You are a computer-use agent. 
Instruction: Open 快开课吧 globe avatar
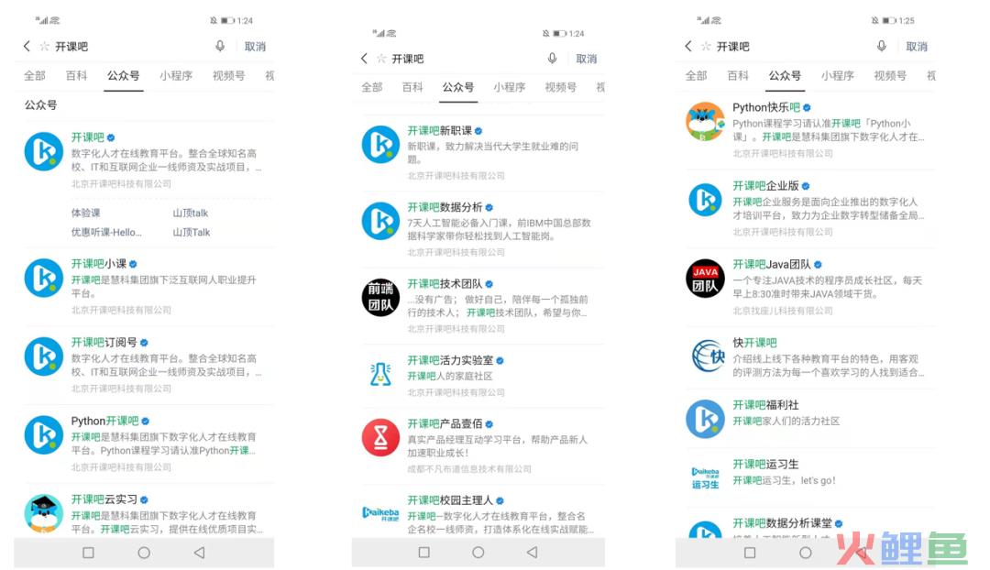(x=707, y=356)
